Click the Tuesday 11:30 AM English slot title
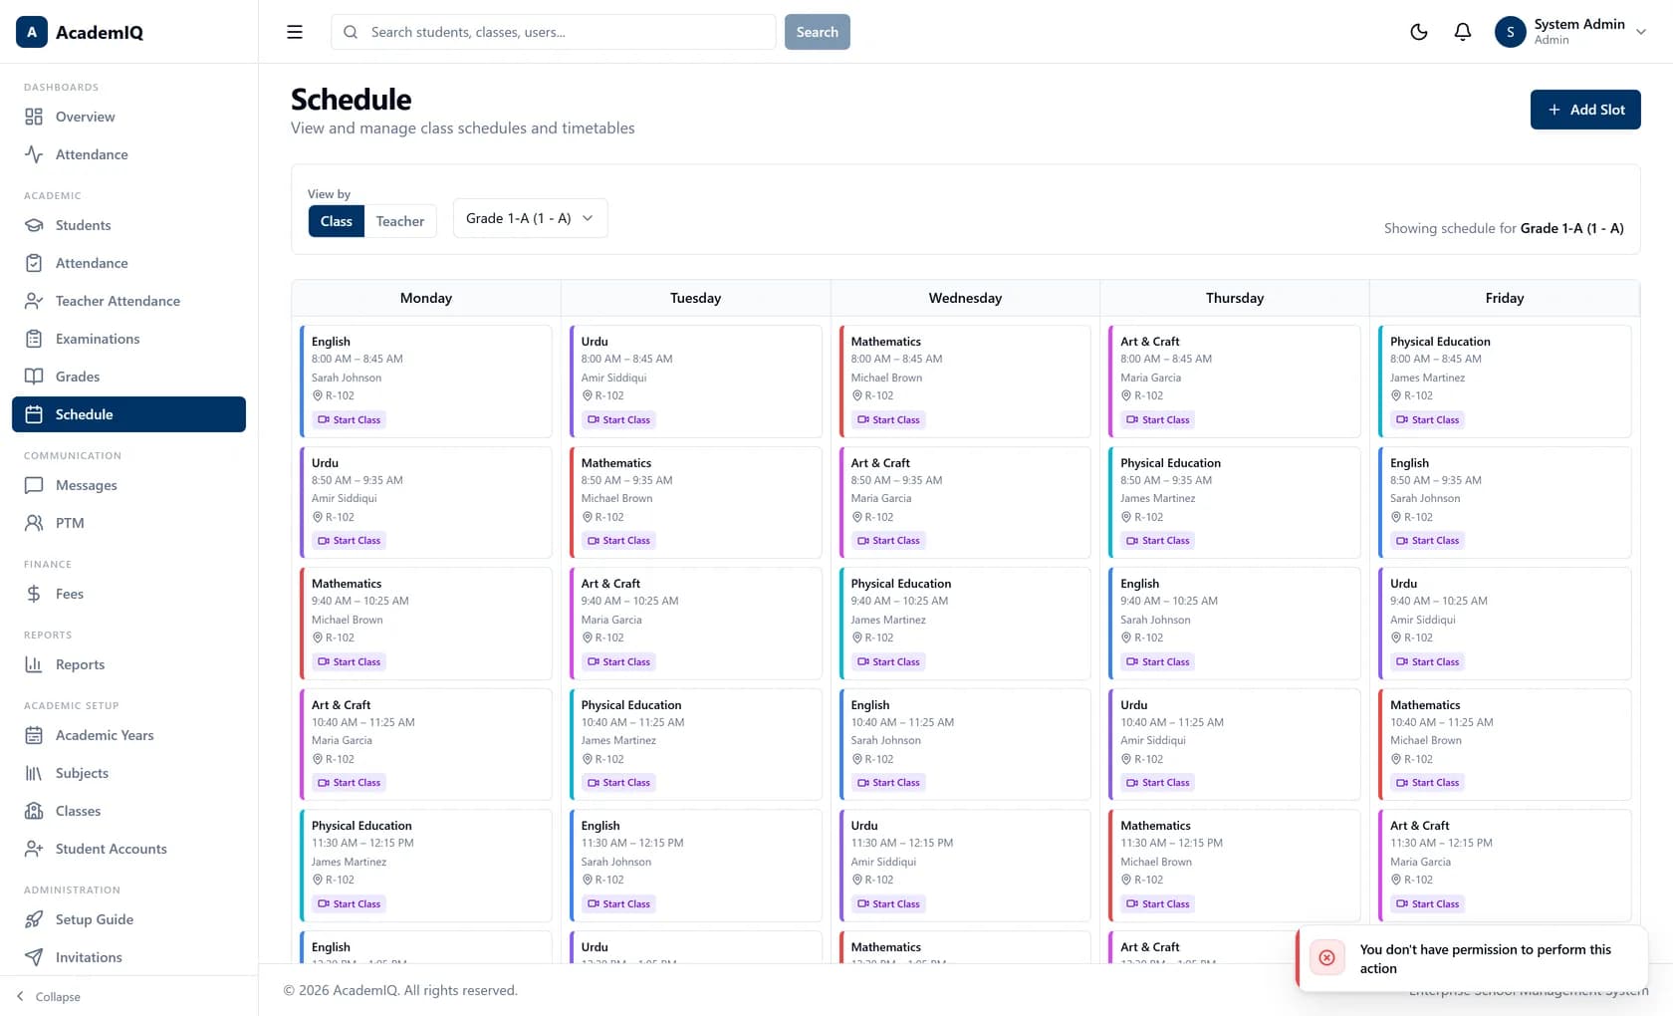This screenshot has width=1673, height=1016. pyautogui.click(x=600, y=826)
